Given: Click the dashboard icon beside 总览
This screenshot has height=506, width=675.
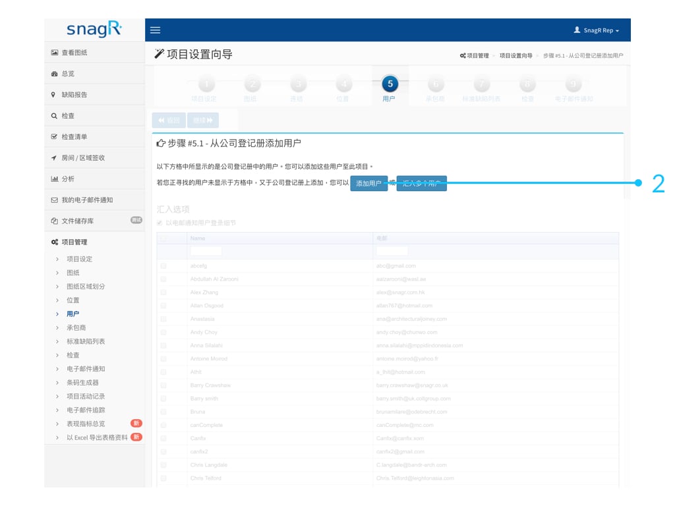Looking at the screenshot, I should tap(54, 74).
